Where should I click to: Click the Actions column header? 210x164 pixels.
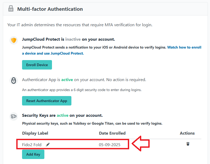187,133
